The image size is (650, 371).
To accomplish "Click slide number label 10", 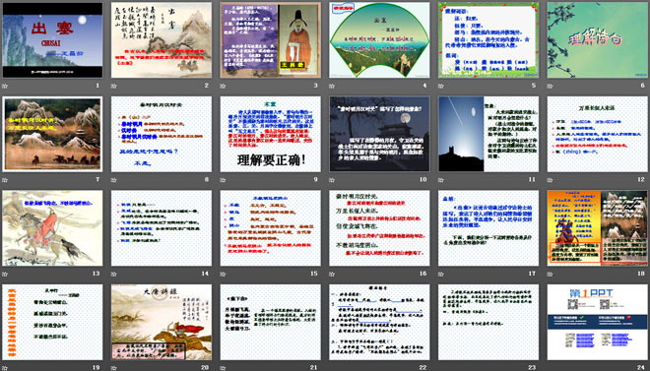I will click(423, 180).
